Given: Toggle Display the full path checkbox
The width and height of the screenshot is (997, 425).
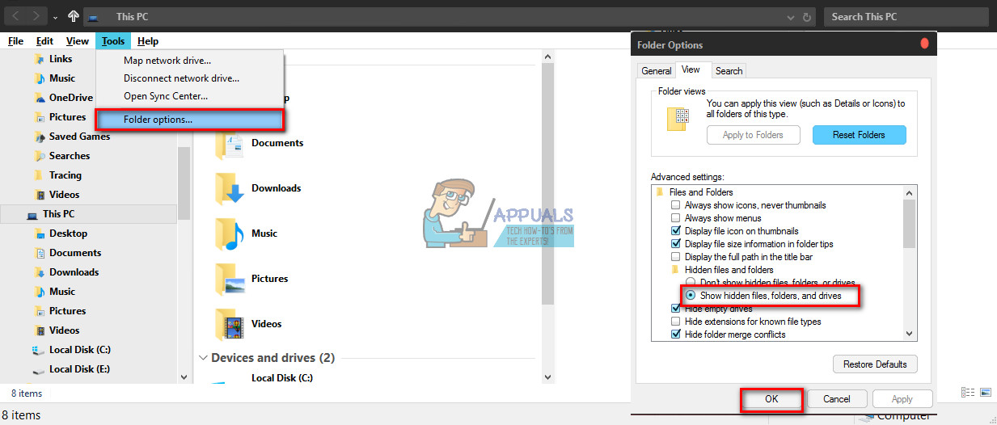Looking at the screenshot, I should 676,257.
